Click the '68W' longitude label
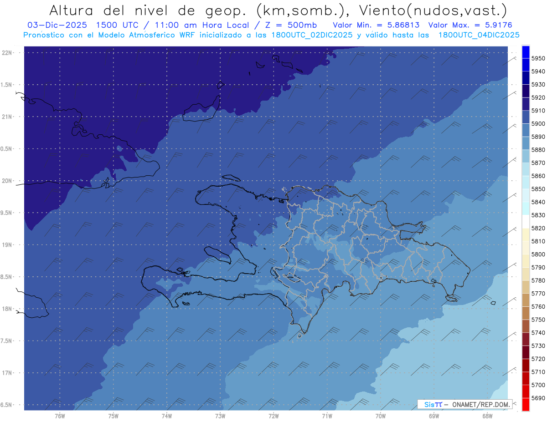 pos(487,416)
